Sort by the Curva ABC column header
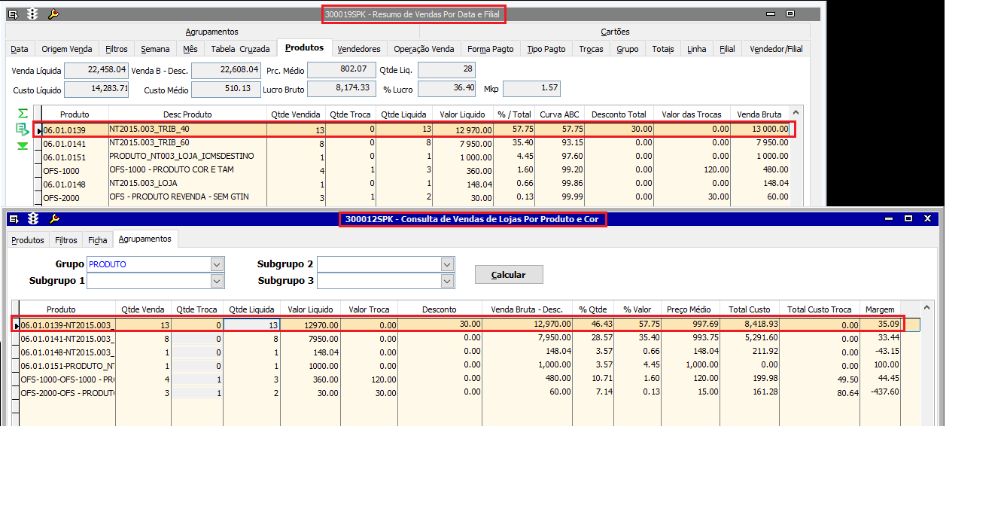This screenshot has height=515, width=1001. [x=559, y=114]
